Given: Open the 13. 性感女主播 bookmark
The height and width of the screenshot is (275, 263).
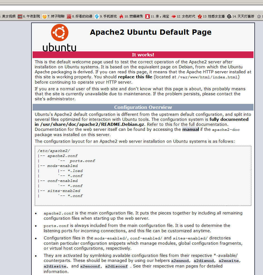Looking at the screenshot, I should (211, 16).
